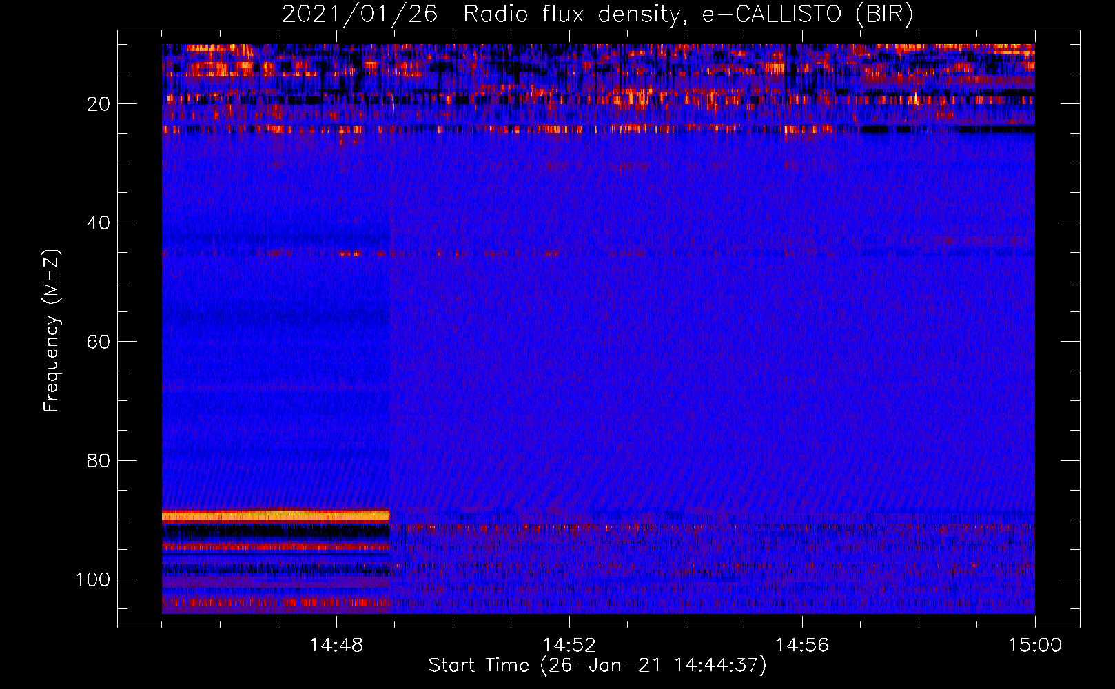Click the "14:48" time tick label
Image resolution: width=1115 pixels, height=689 pixels.
336,646
